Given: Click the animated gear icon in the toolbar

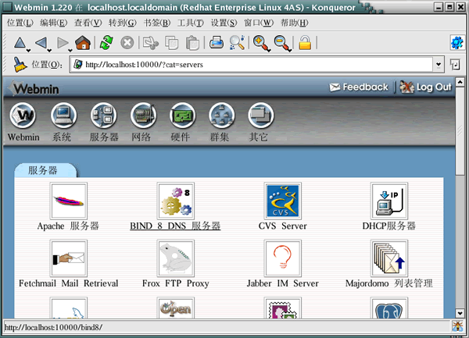Looking at the screenshot, I should [x=456, y=43].
